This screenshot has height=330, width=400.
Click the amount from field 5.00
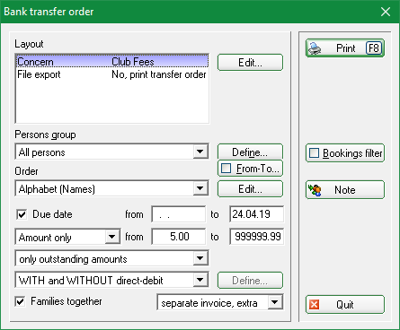(x=179, y=237)
